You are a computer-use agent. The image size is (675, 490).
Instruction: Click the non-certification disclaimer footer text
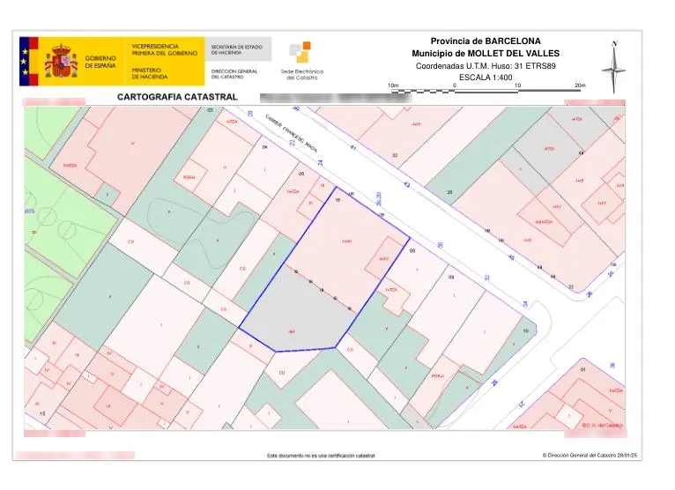tap(321, 456)
